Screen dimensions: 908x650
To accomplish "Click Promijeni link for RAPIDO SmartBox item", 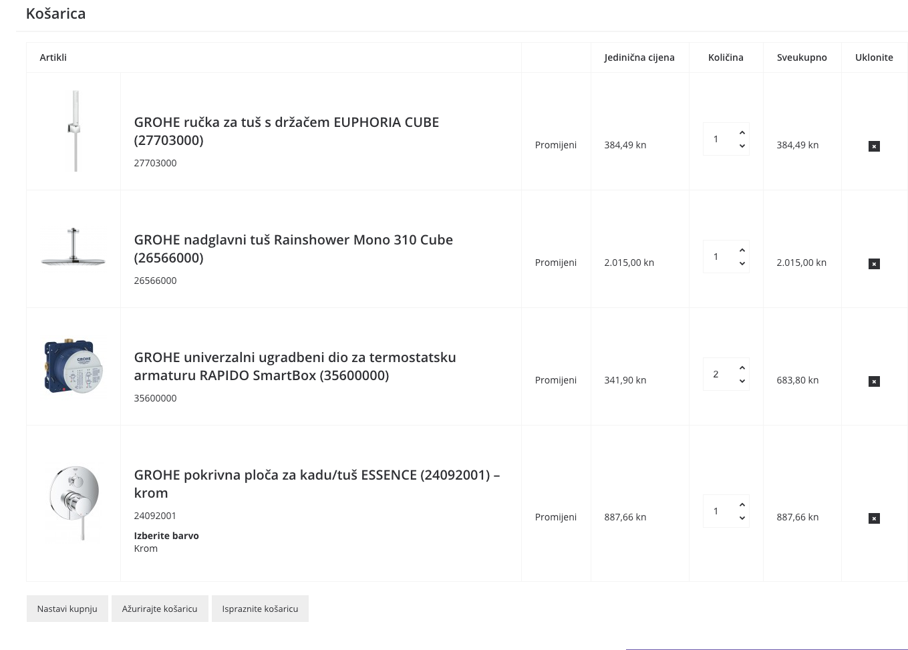I will [555, 380].
